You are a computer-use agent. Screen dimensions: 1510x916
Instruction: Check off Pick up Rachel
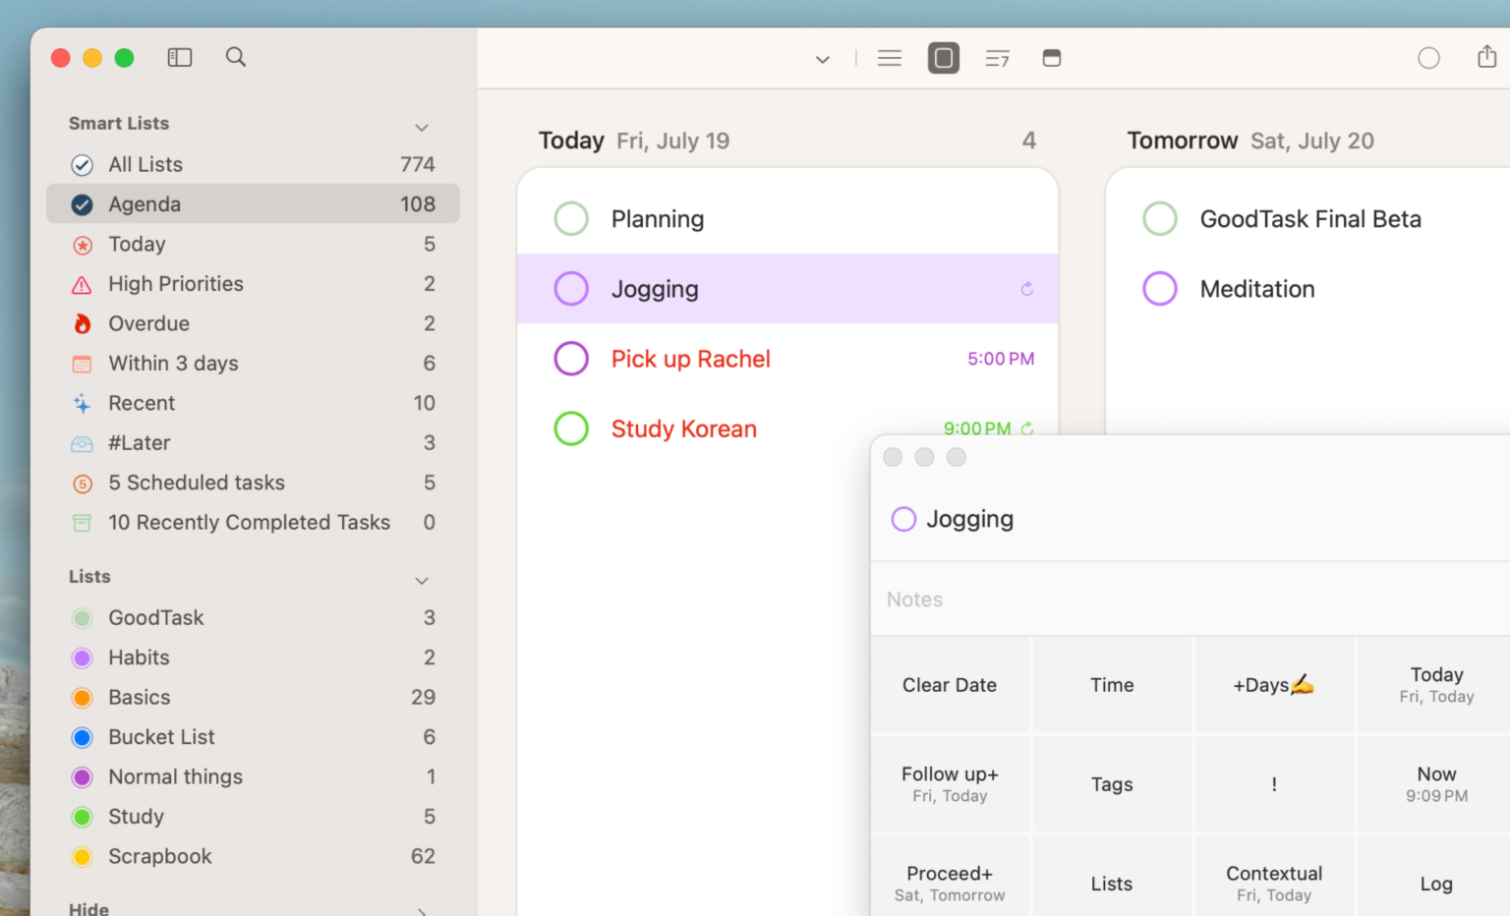pyautogui.click(x=571, y=359)
